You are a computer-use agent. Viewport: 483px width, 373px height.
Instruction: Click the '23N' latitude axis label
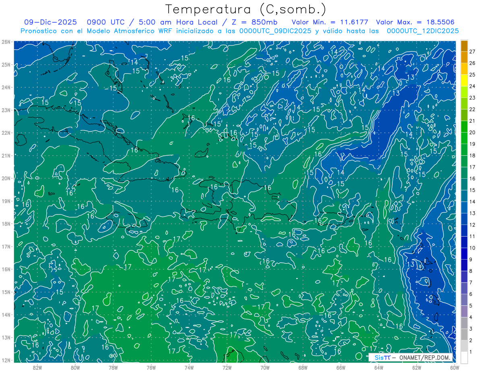click(6, 110)
